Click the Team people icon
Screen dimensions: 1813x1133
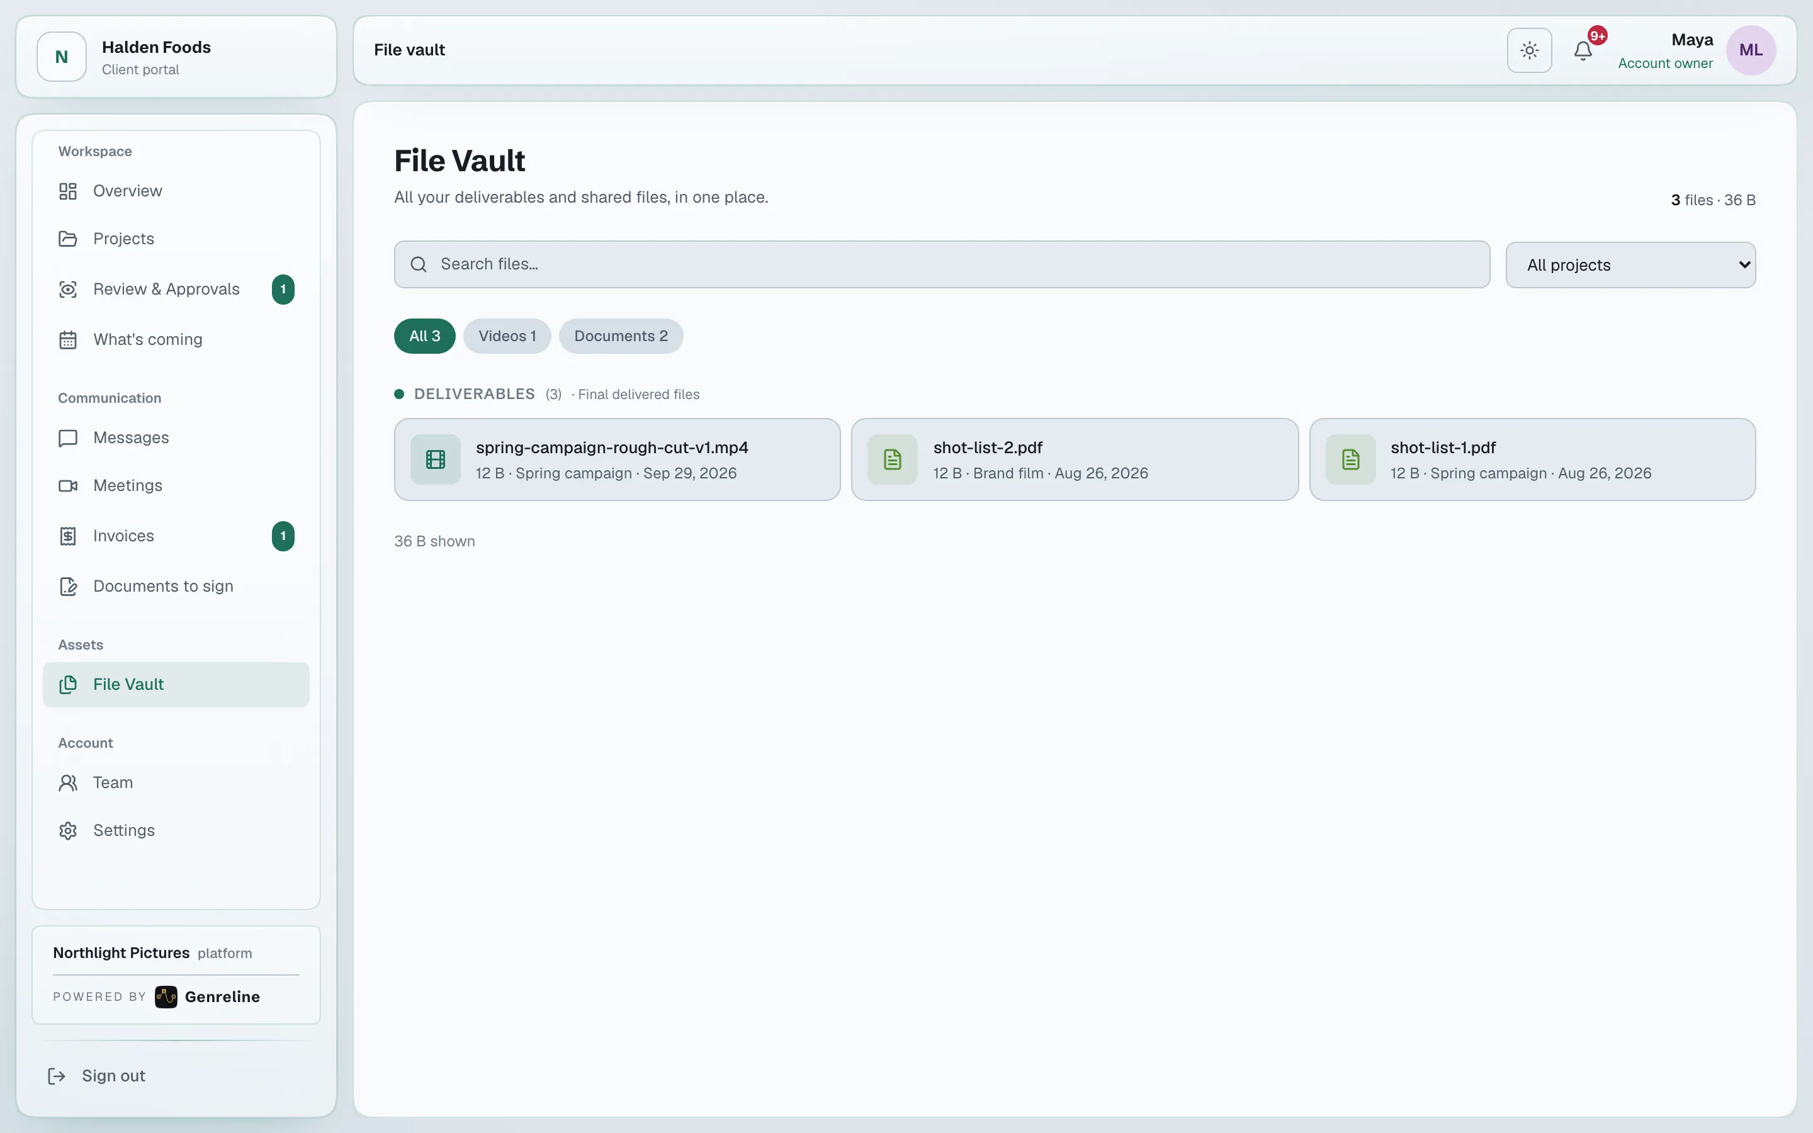[68, 782]
